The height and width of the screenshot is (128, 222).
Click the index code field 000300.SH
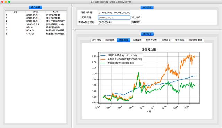pos(114,22)
